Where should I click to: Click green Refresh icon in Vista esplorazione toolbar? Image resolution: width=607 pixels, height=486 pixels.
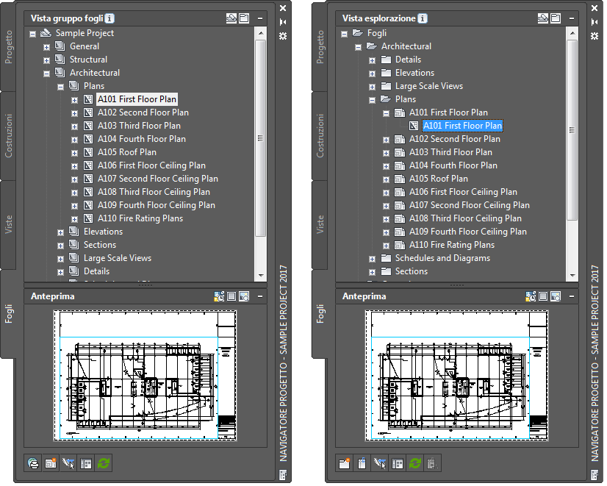pos(415,463)
